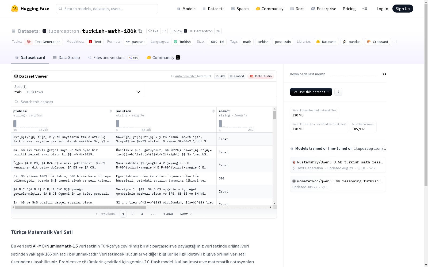
Task: Open Community in the top navigation
Action: pyautogui.click(x=269, y=9)
